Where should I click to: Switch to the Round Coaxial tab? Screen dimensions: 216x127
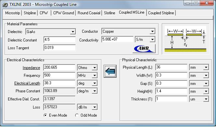[89, 13]
